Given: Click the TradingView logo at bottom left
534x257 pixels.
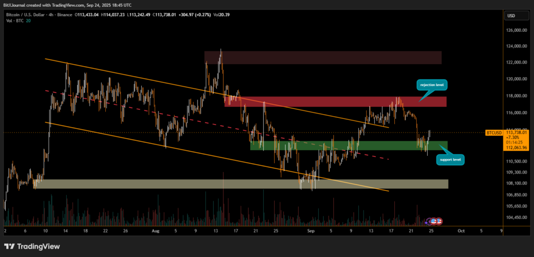Looking at the screenshot, I should 32,246.
